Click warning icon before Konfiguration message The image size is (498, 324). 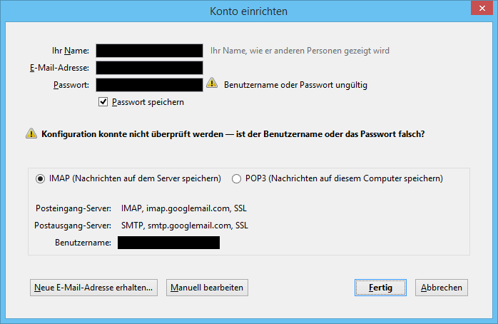tap(31, 133)
